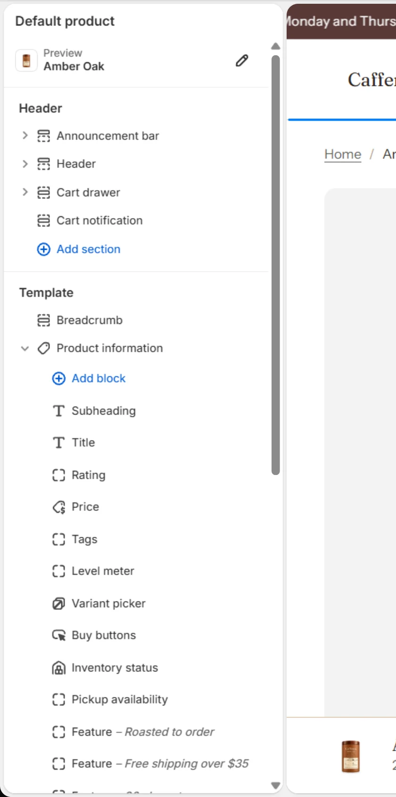
Task: Click the Default product heading
Action: tap(65, 21)
